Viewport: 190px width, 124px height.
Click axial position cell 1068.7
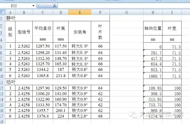coord(153,76)
